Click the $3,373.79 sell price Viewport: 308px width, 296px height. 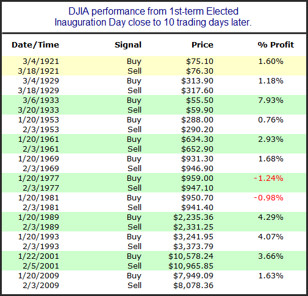(193, 246)
